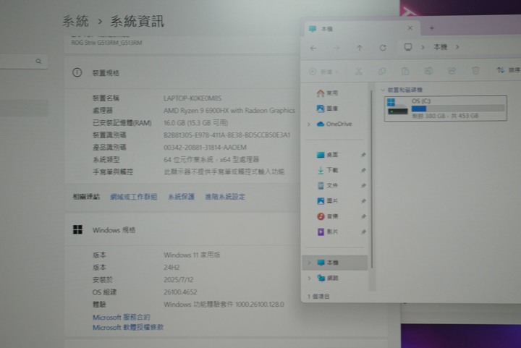This screenshot has width=521, height=348.
Task: Unpin Downloads using its pin icon
Action: click(363, 170)
